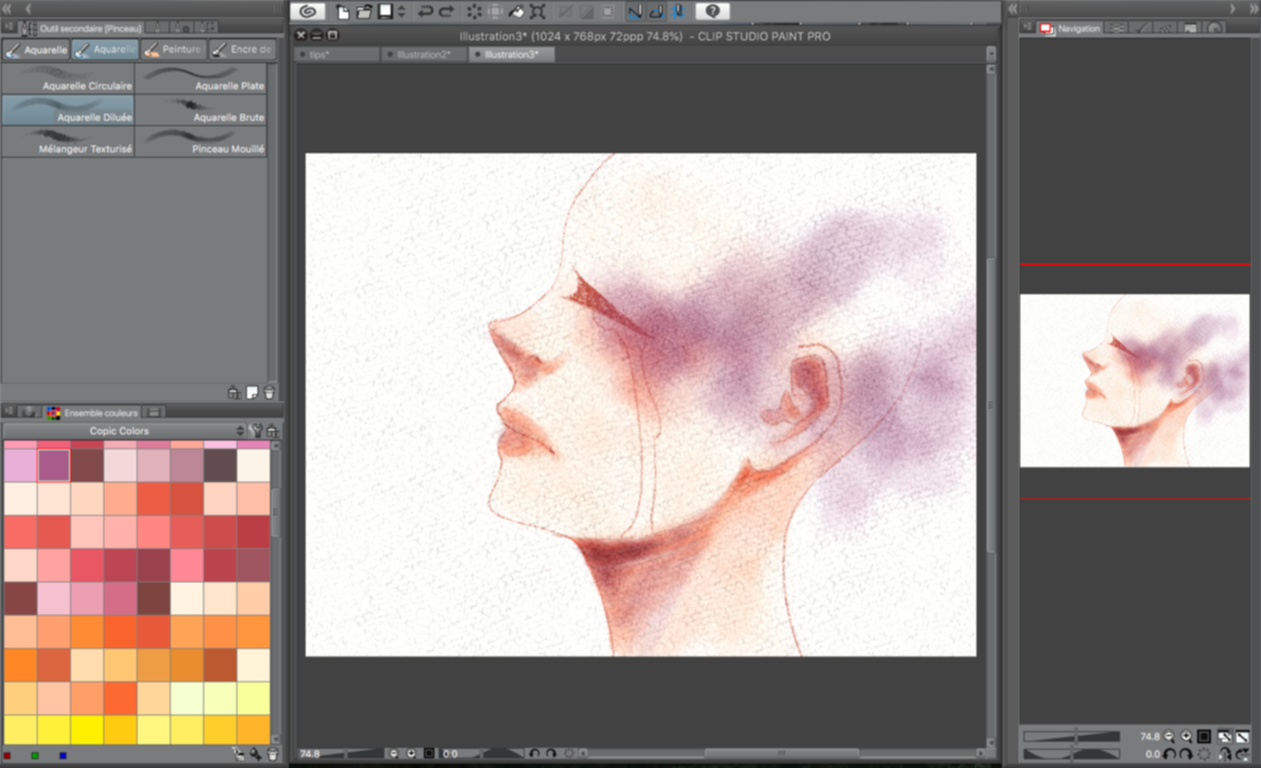
Task: Rotate canvas left from status bar
Action: [x=534, y=753]
